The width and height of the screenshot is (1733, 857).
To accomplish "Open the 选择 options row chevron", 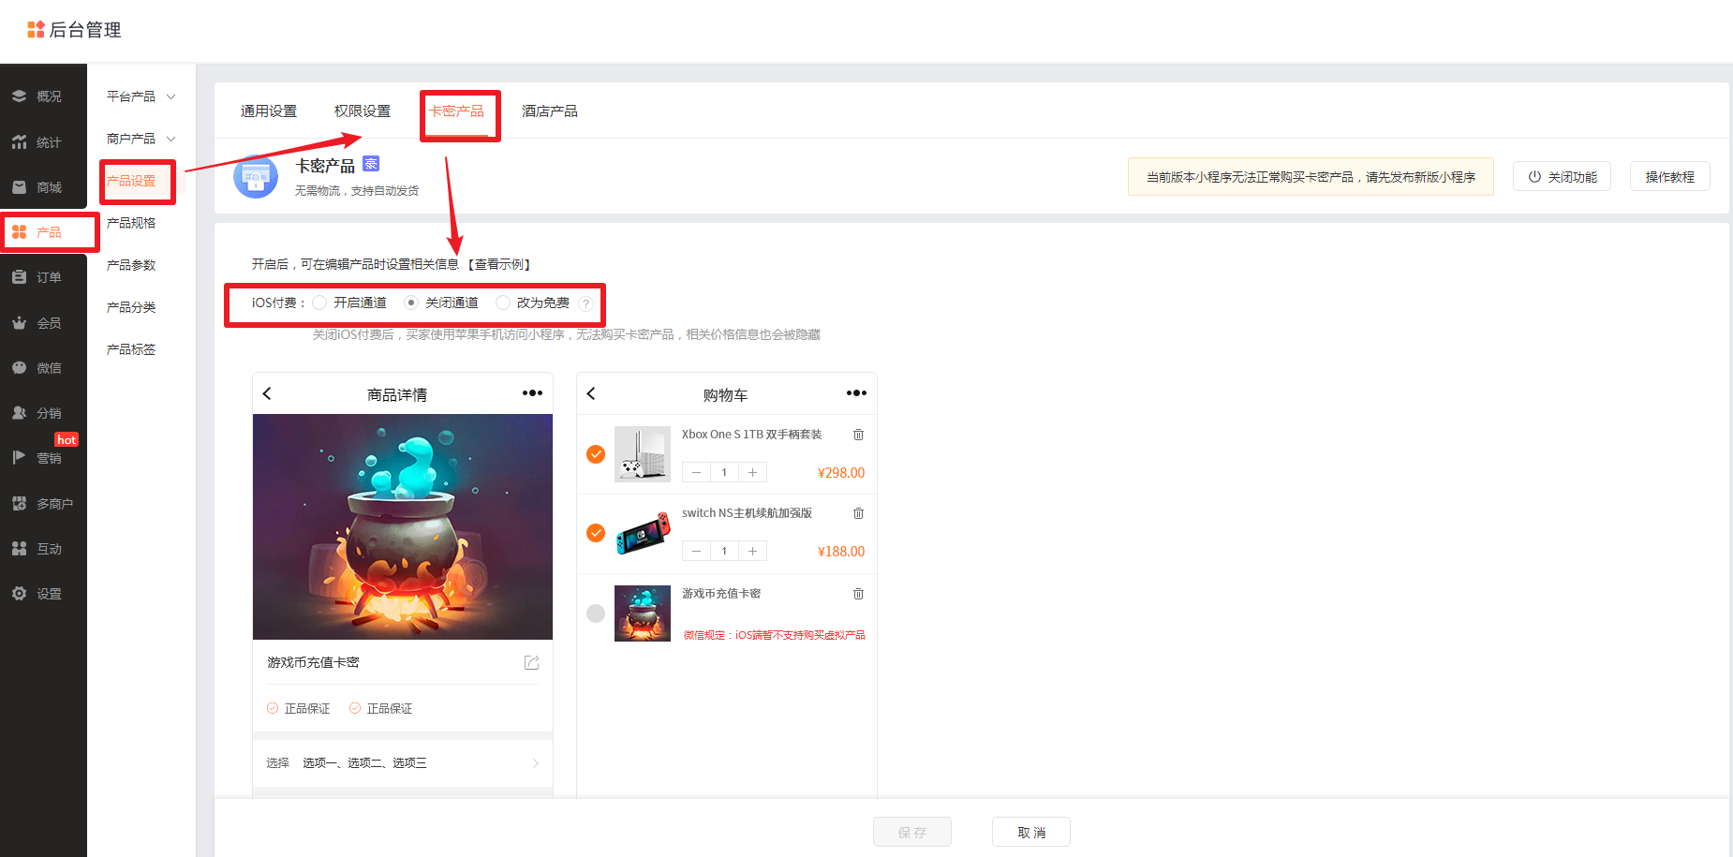I will click(536, 763).
